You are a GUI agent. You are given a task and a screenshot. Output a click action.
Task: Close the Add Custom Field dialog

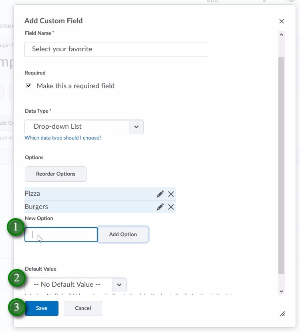pyautogui.click(x=282, y=21)
